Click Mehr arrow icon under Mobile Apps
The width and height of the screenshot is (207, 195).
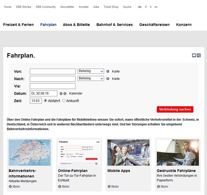click(109, 186)
